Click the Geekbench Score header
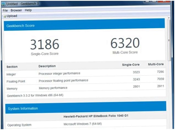The height and width of the screenshot is (130, 175). pos(84,25)
